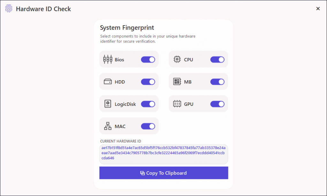Click the Hardware ID Check title text
This screenshot has height=196, width=327.
point(43,9)
